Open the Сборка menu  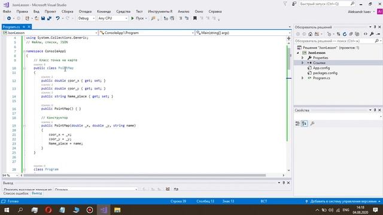68,11
